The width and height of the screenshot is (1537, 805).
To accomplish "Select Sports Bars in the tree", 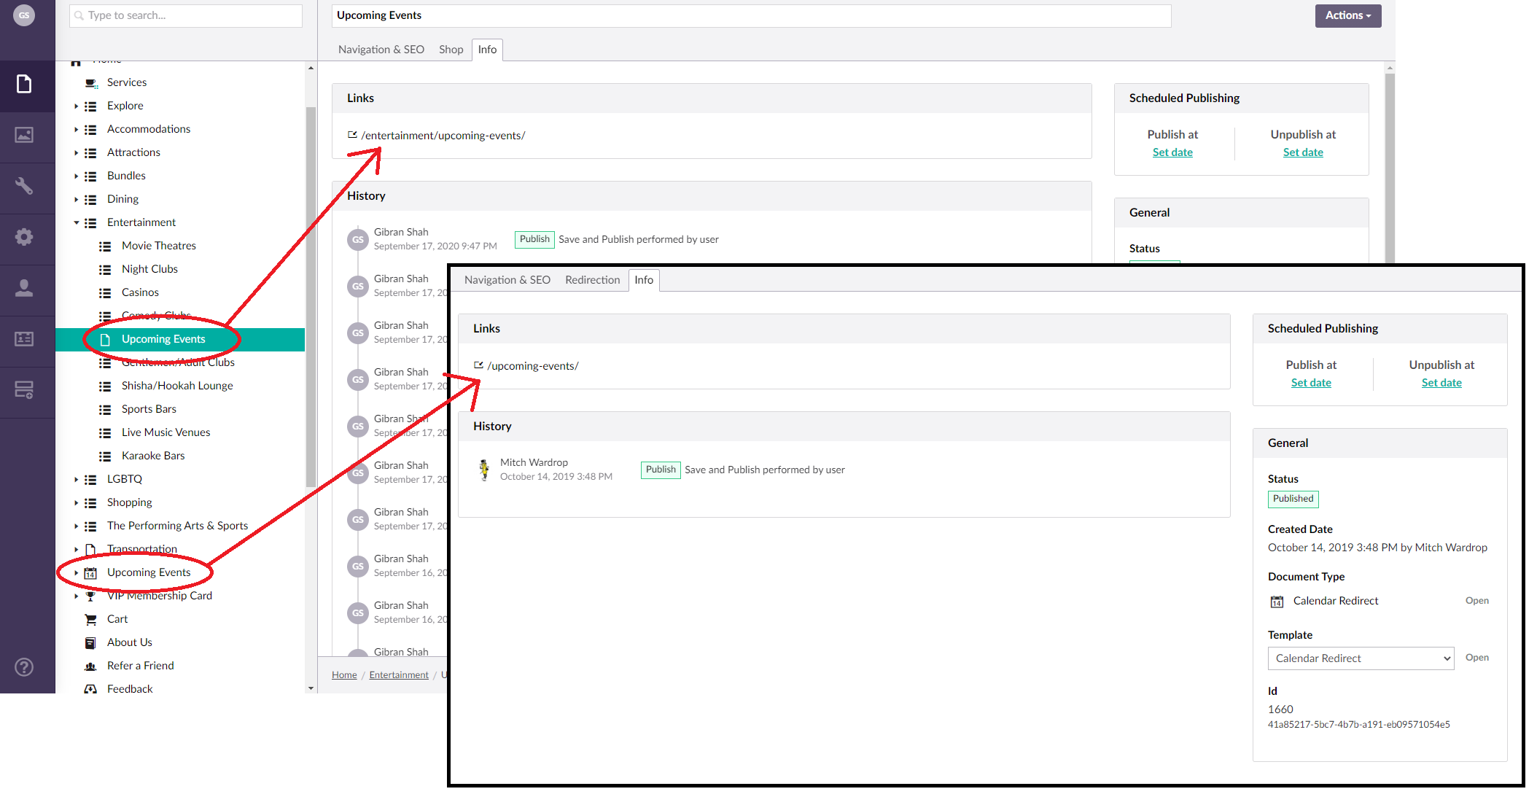I will tap(149, 410).
